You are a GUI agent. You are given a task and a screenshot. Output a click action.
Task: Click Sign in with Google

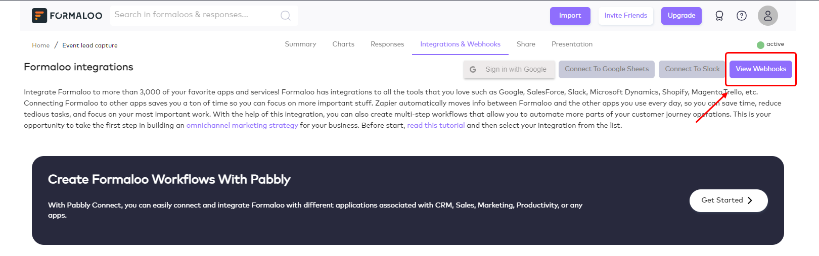tap(509, 69)
